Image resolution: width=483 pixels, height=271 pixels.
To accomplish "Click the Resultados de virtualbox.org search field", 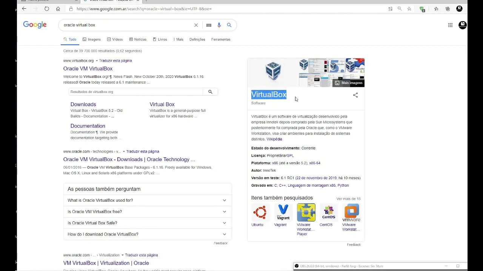I will tap(135, 92).
